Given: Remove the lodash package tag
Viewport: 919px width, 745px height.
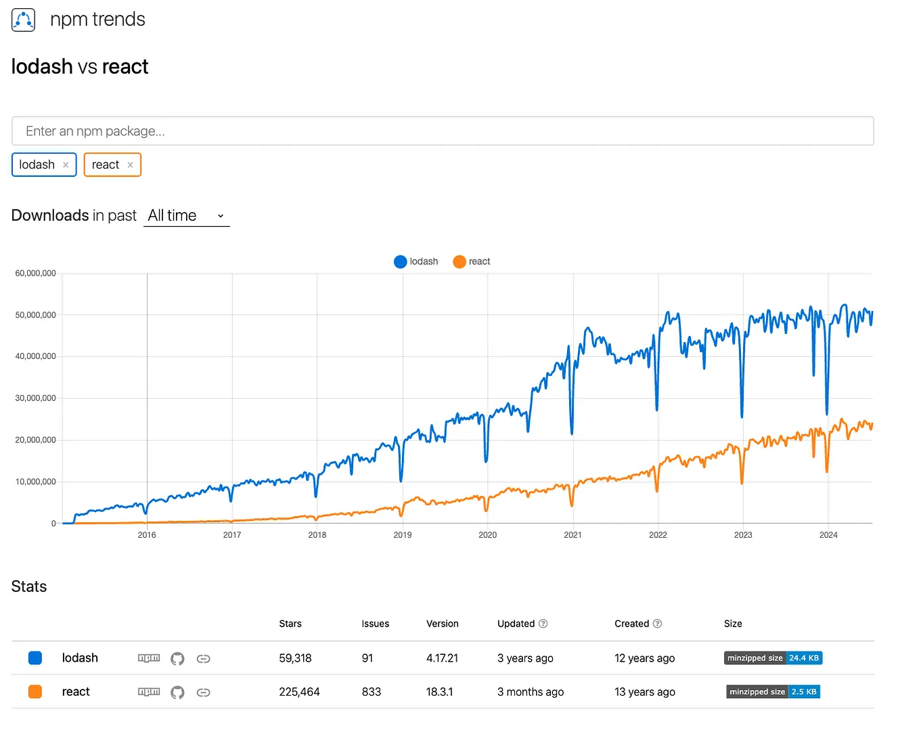Looking at the screenshot, I should click(x=66, y=165).
